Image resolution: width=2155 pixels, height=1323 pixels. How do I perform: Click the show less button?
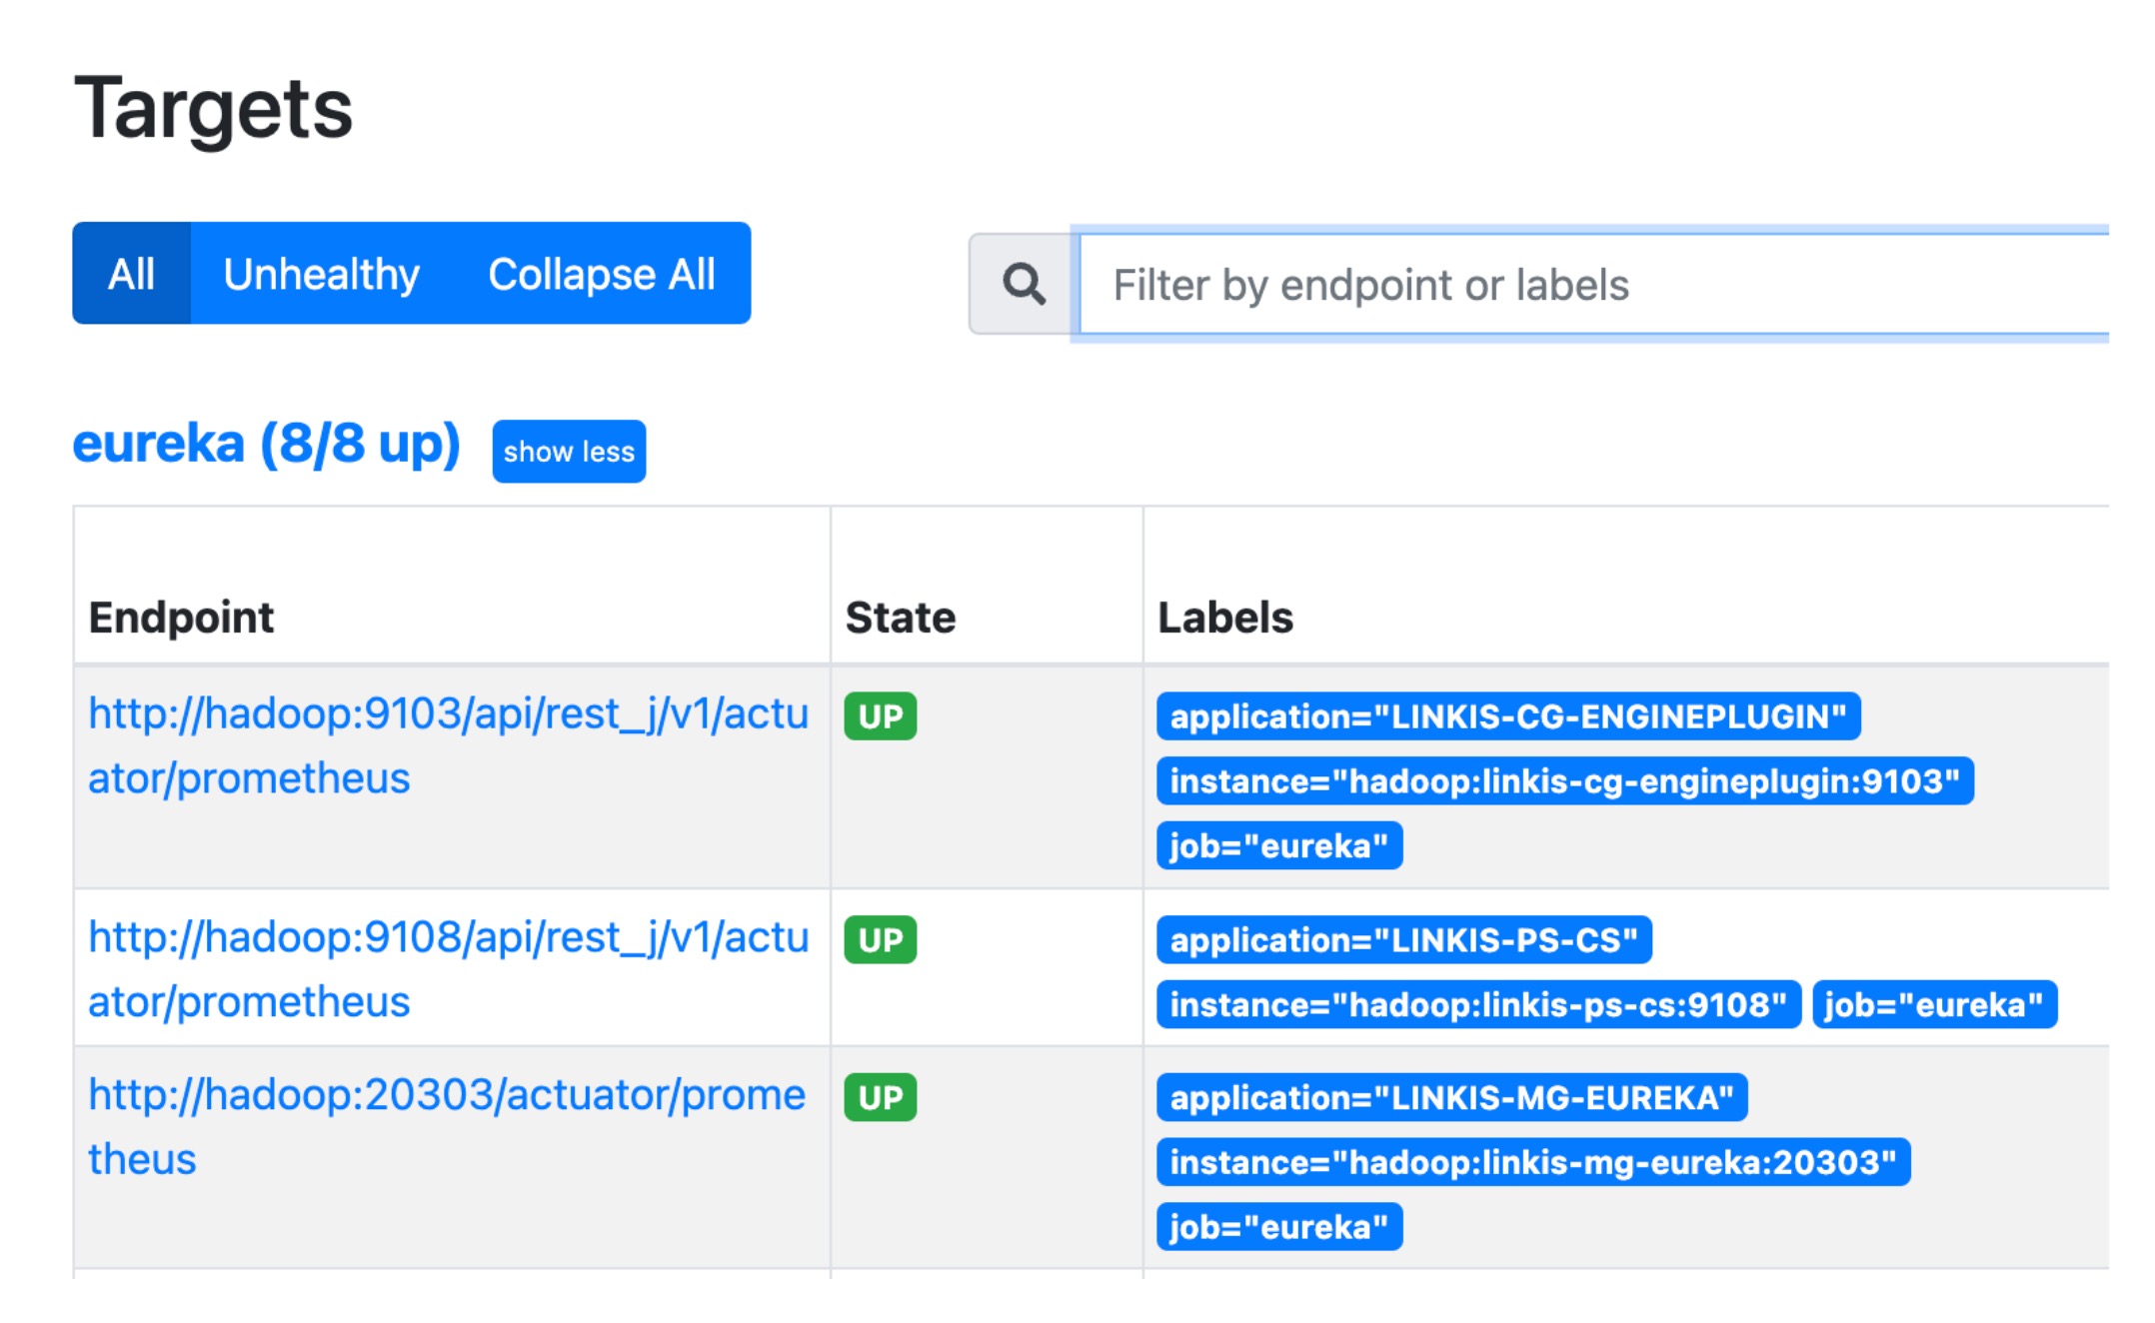click(569, 452)
